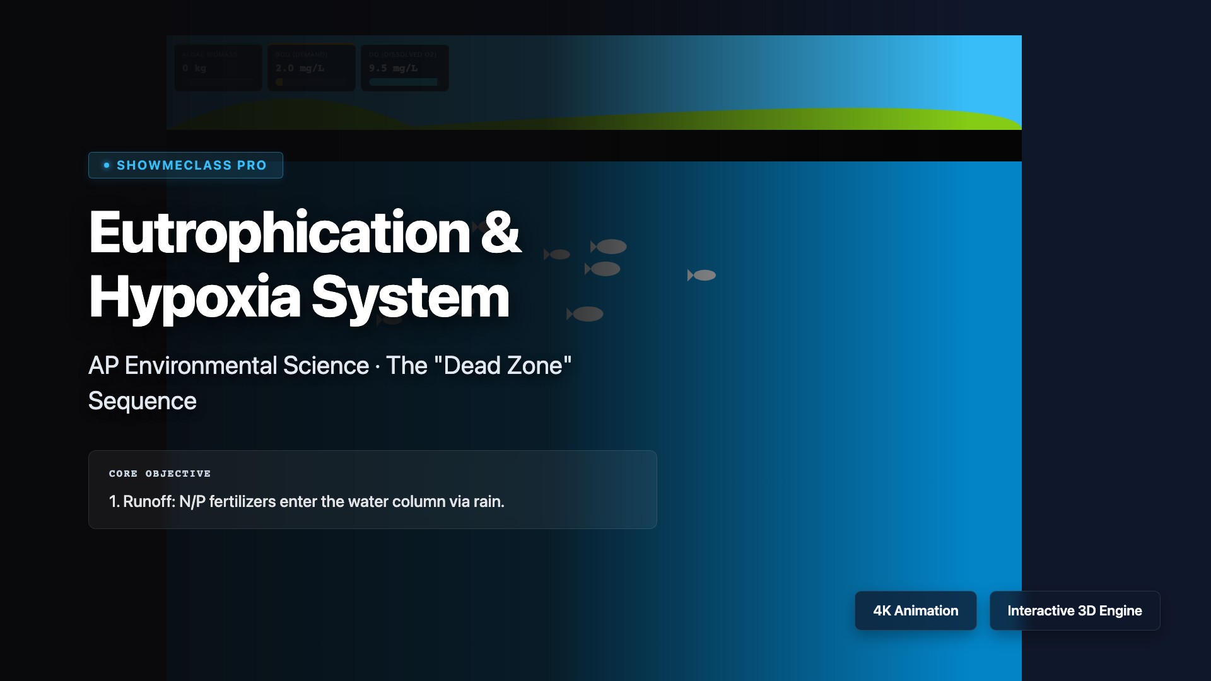Click the lowest fish below the school
Screen dimensions: 1211x681
[587, 314]
